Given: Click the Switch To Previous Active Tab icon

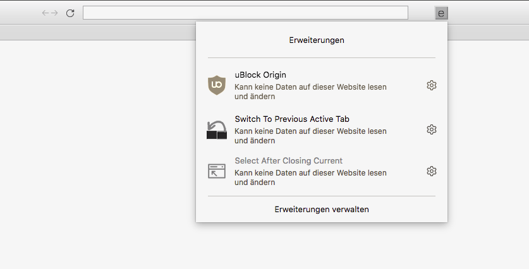Looking at the screenshot, I should click(x=217, y=130).
